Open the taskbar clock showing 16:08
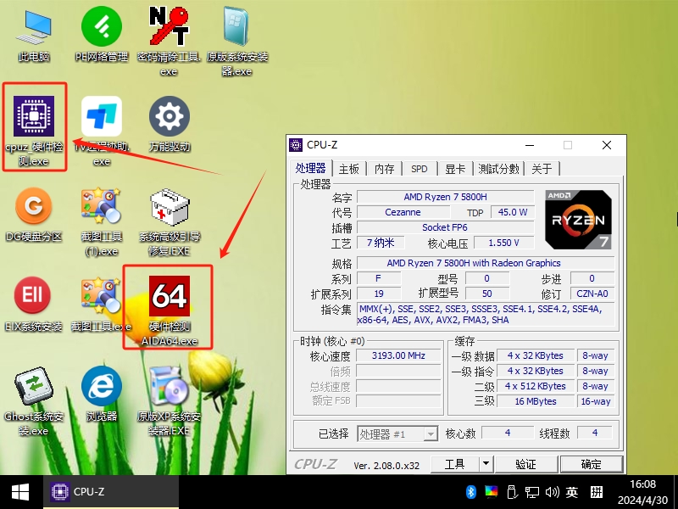The height and width of the screenshot is (509, 678). [642, 492]
